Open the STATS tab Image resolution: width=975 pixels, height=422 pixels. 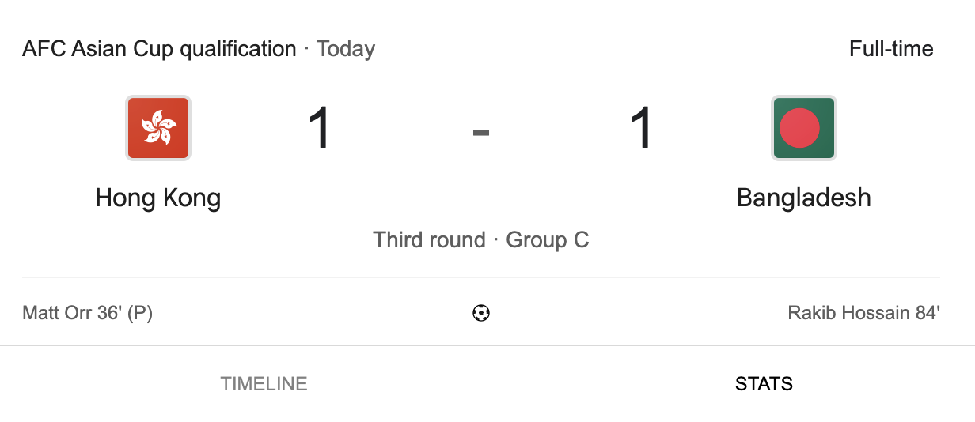click(x=764, y=384)
